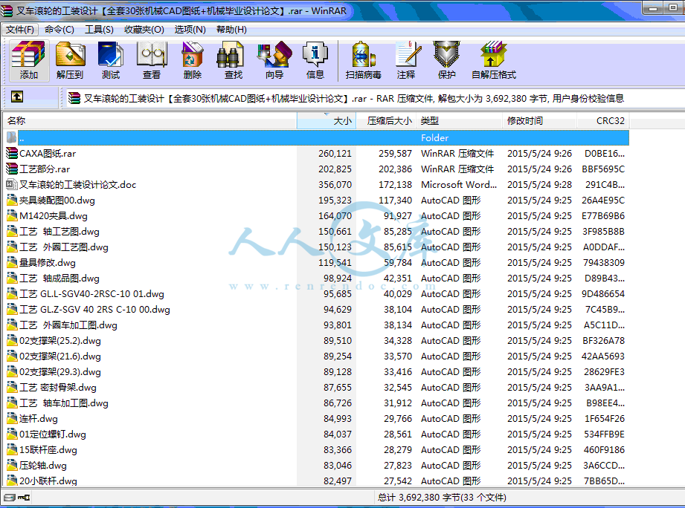Open the 选项(N) menu
This screenshot has height=508, width=685.
coord(190,30)
